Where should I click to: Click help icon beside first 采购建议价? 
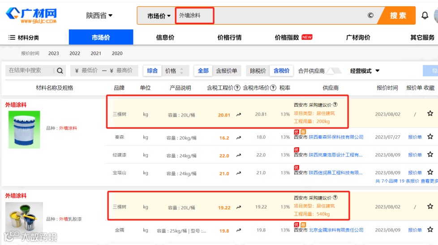pyautogui.click(x=335, y=104)
